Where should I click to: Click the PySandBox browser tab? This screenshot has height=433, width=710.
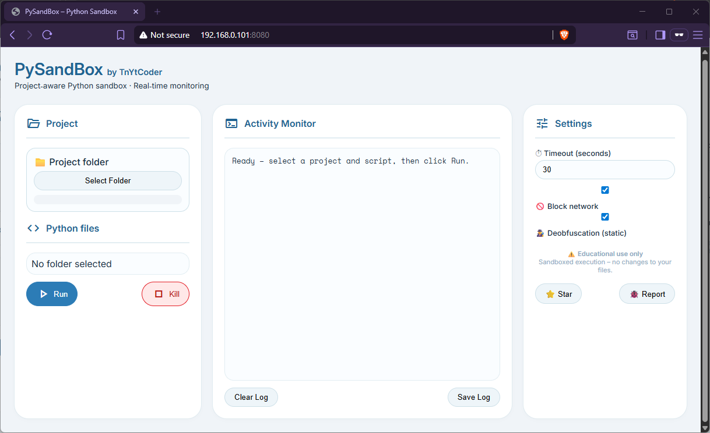[x=75, y=12]
